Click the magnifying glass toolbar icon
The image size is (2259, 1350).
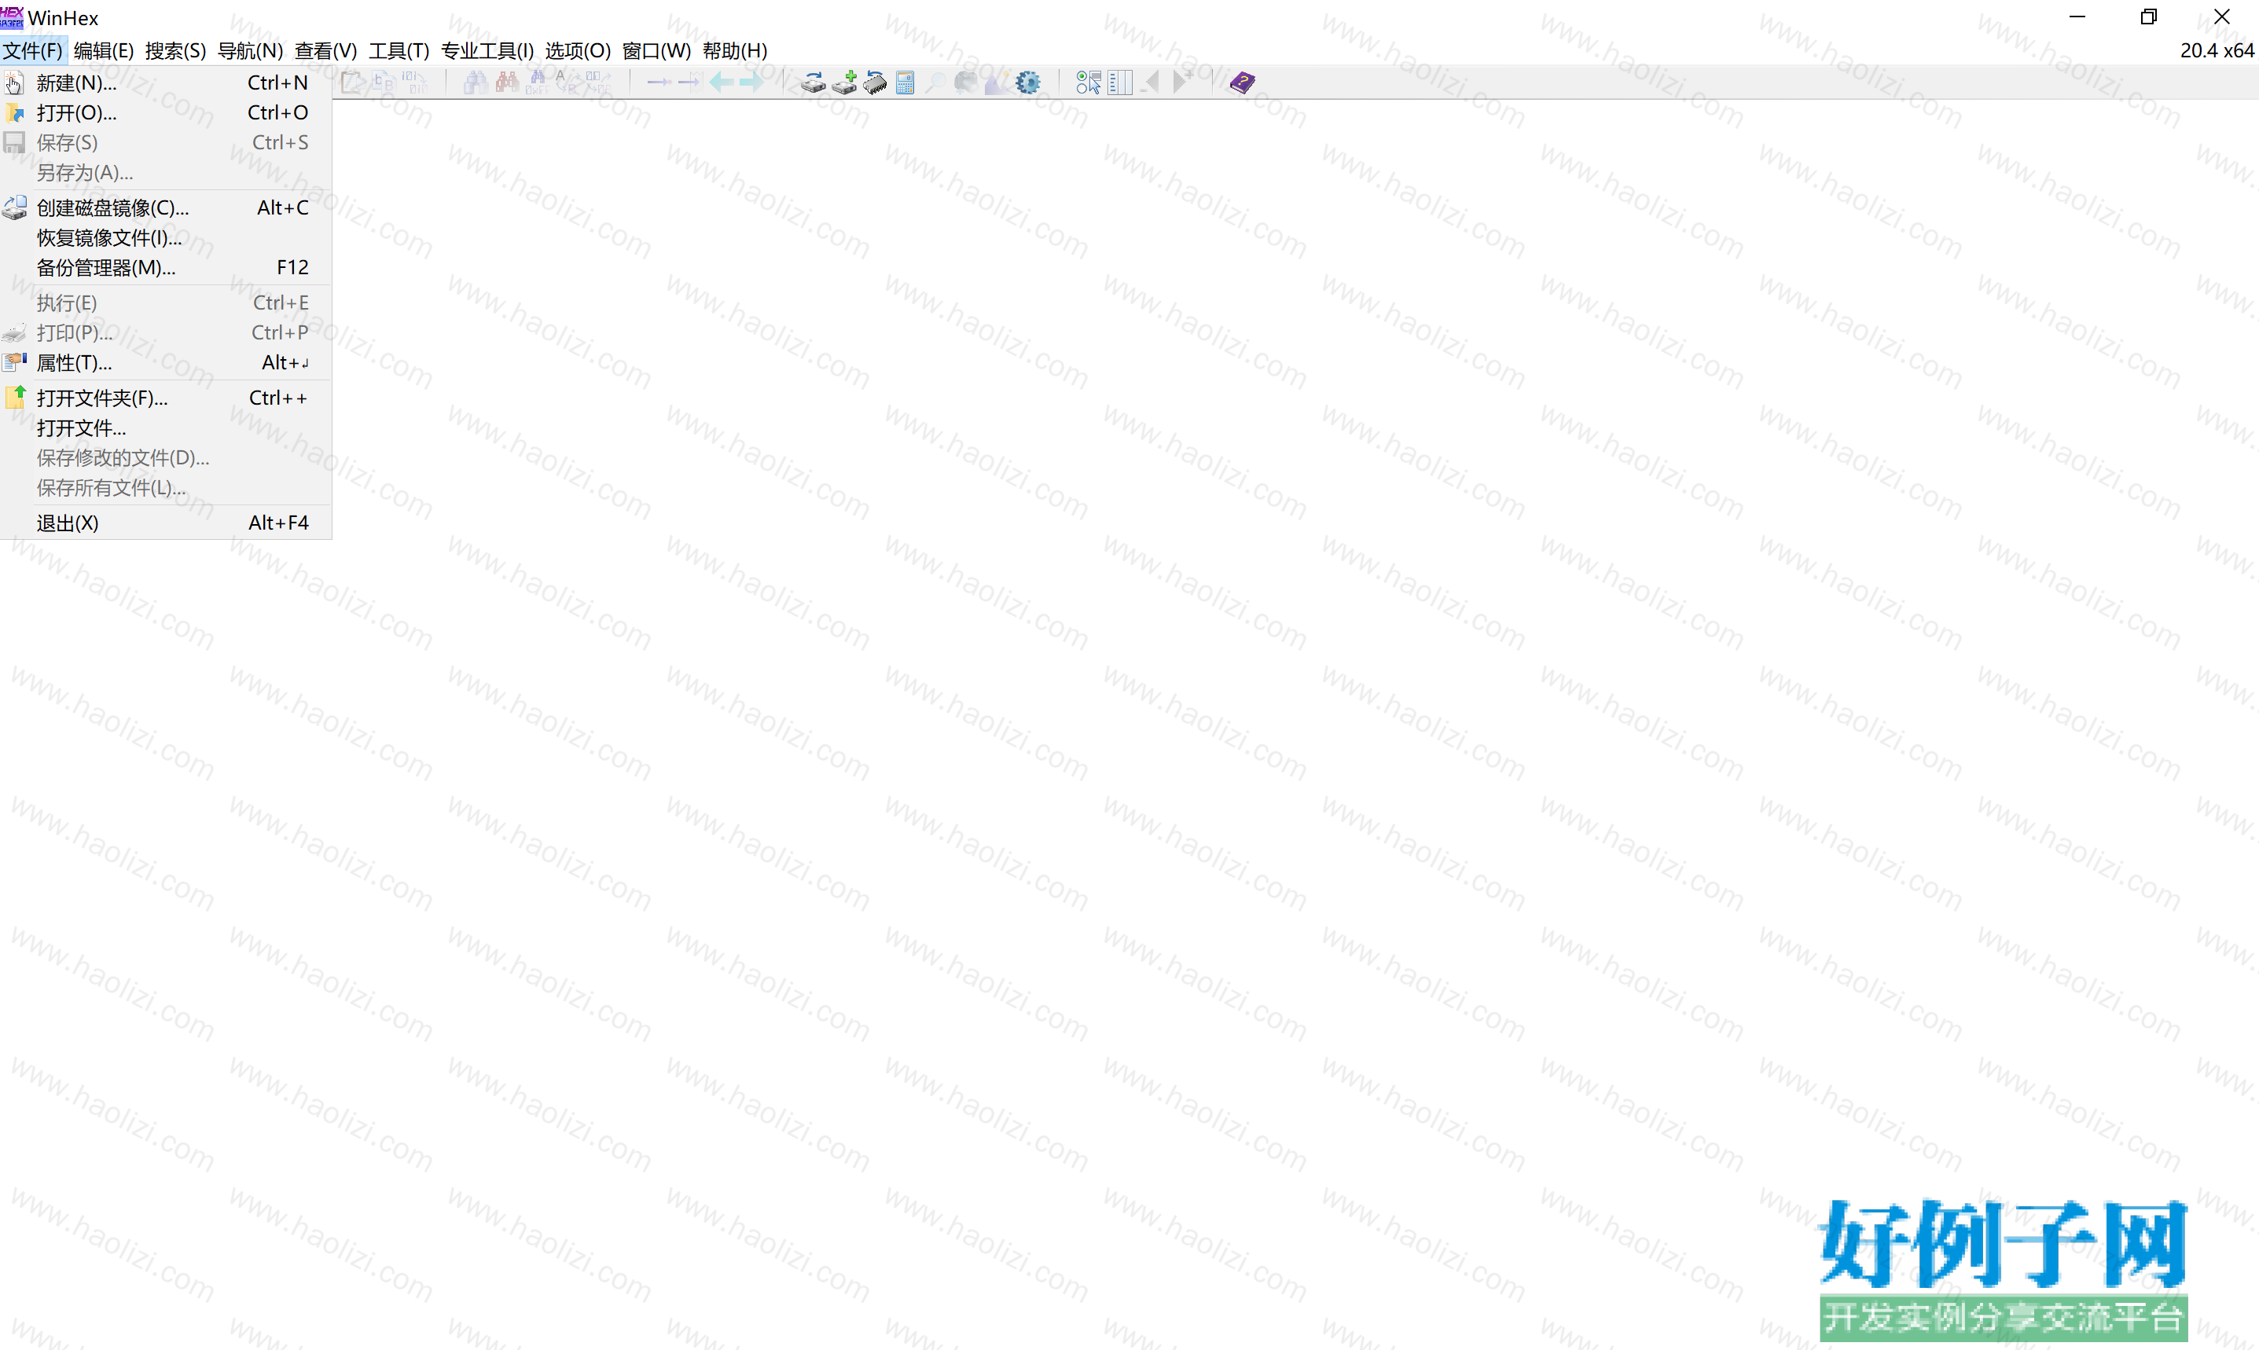click(x=935, y=83)
